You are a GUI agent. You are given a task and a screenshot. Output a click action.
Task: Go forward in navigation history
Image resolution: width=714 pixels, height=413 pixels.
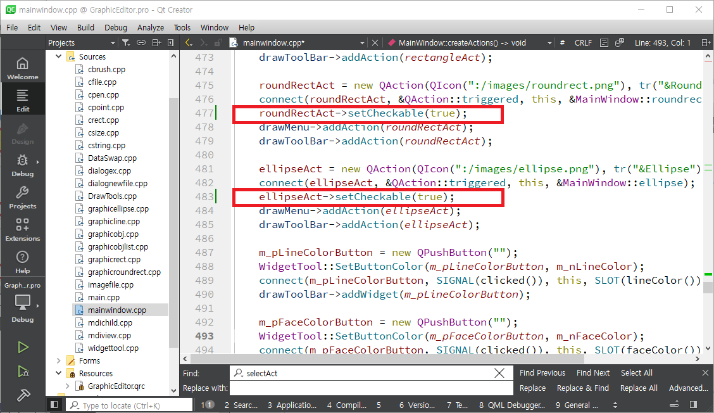203,43
